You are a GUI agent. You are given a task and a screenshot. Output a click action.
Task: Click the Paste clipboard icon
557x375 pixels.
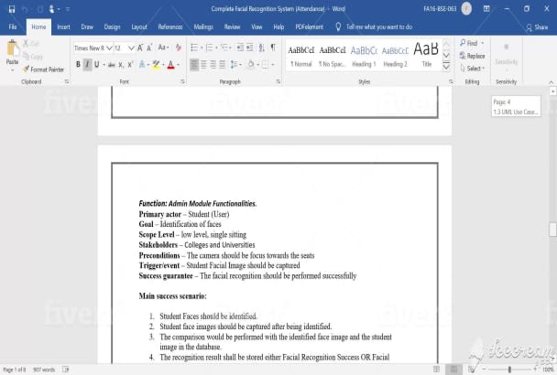click(x=13, y=48)
